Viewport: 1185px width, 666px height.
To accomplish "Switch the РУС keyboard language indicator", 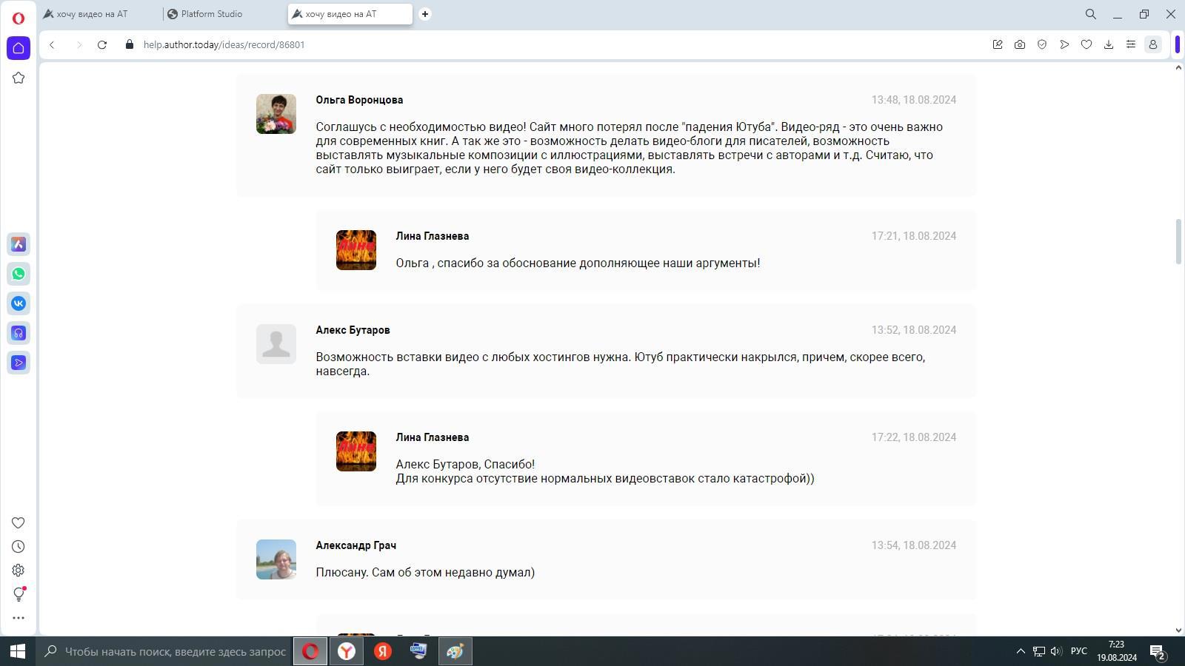I will pyautogui.click(x=1079, y=651).
